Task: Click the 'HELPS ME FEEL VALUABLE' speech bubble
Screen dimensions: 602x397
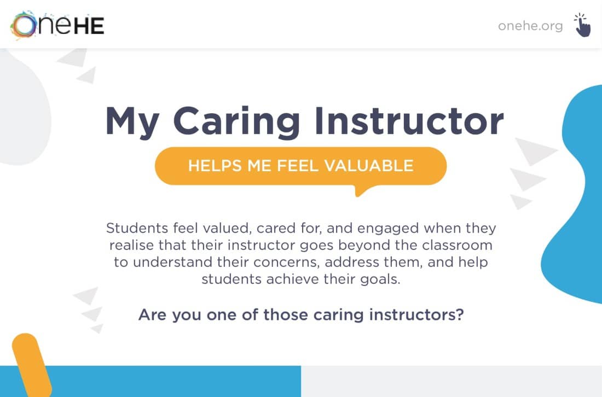Action: point(300,166)
